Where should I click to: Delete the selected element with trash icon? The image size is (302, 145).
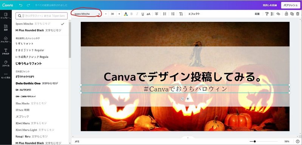click(x=298, y=14)
